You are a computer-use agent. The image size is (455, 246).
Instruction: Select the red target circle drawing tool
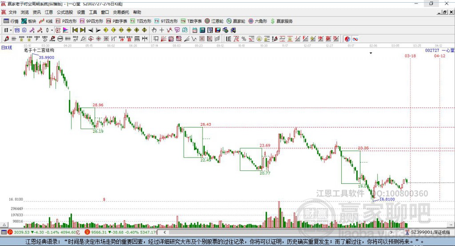pyautogui.click(x=91, y=39)
